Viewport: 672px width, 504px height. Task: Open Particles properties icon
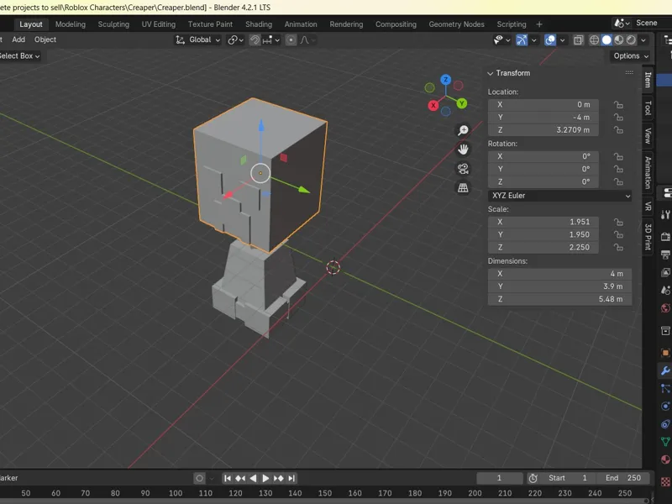pos(665,389)
